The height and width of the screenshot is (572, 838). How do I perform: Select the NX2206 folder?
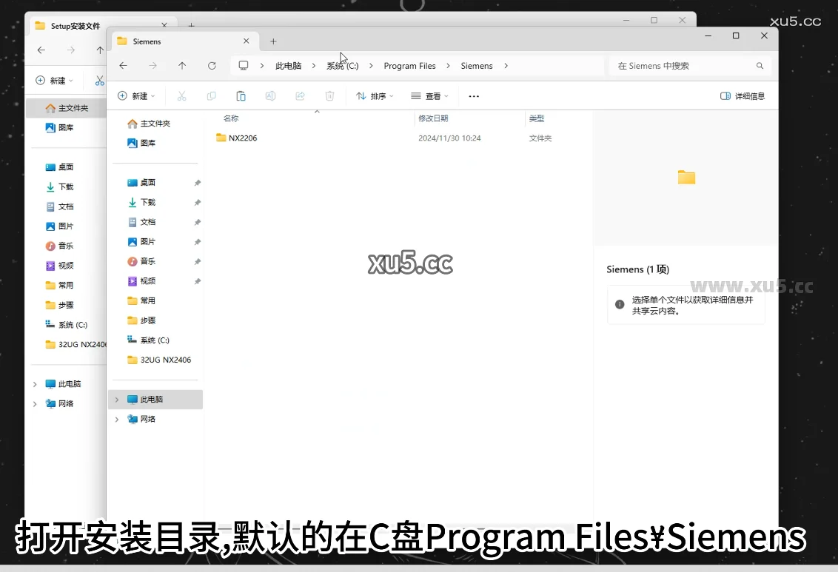[242, 138]
